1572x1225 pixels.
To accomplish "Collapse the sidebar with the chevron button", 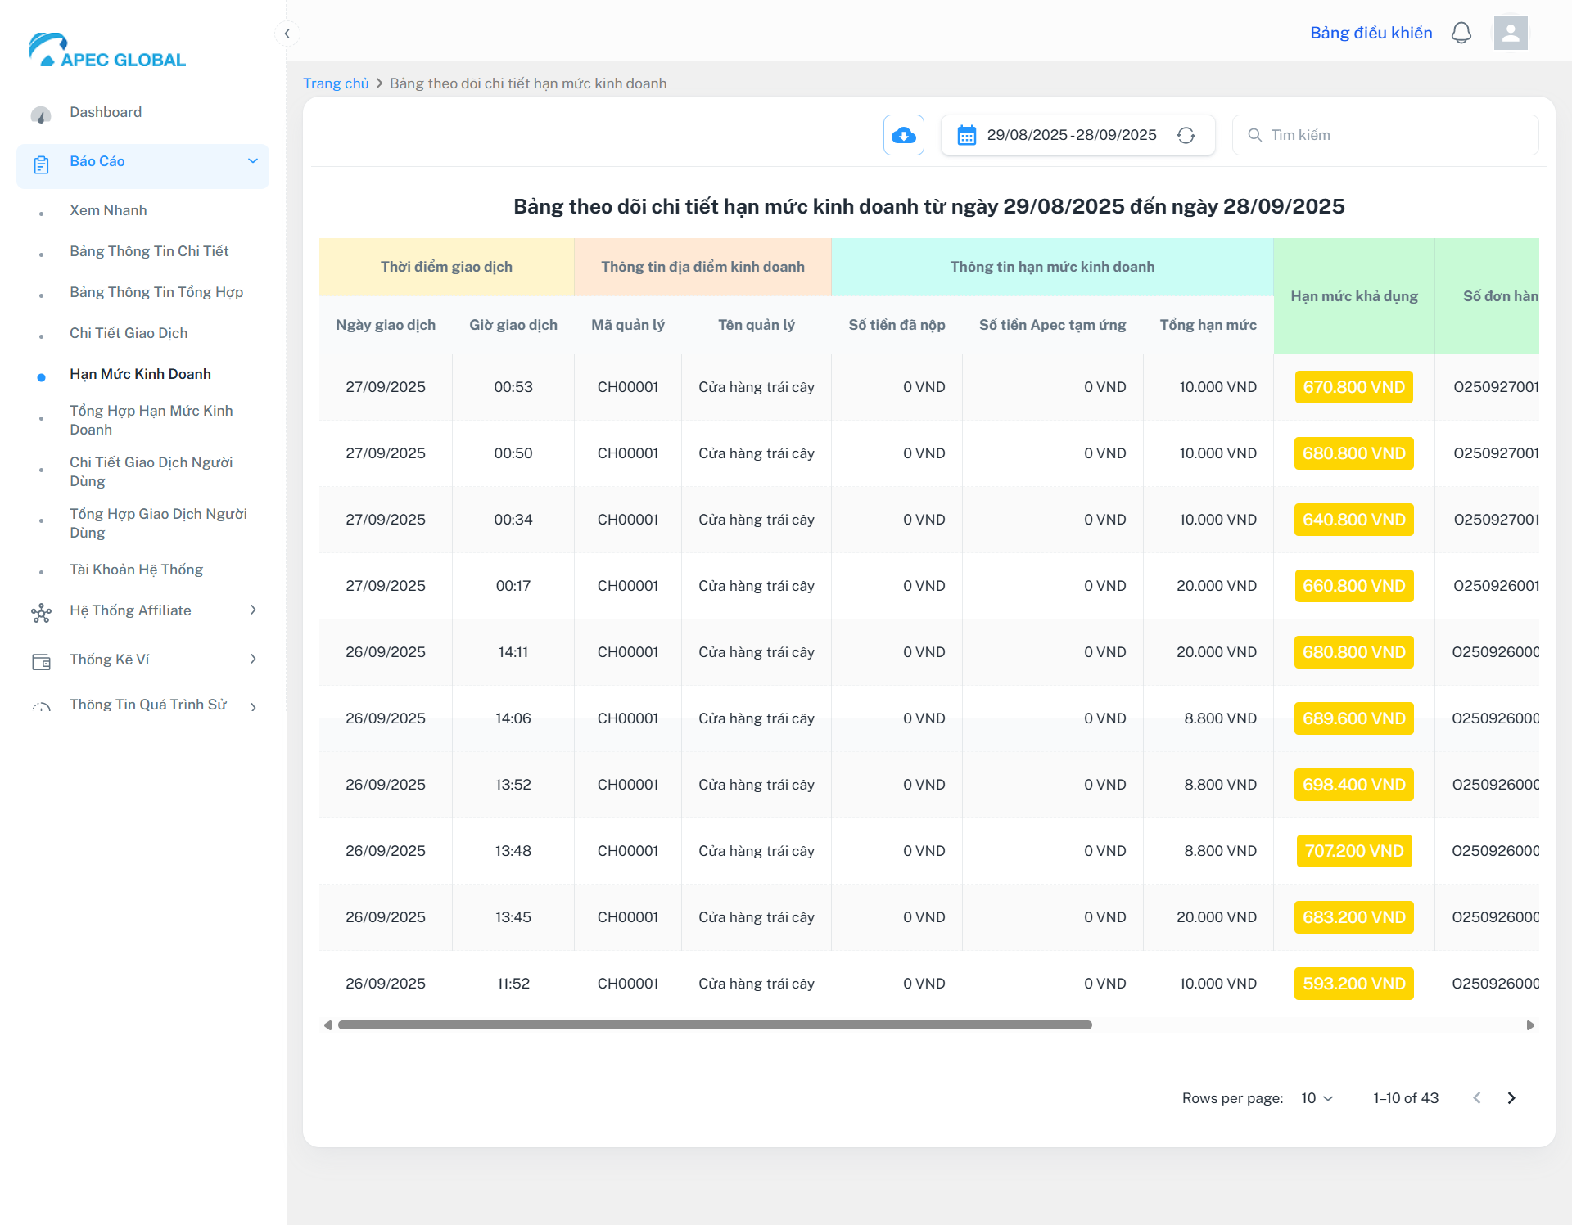I will point(287,34).
